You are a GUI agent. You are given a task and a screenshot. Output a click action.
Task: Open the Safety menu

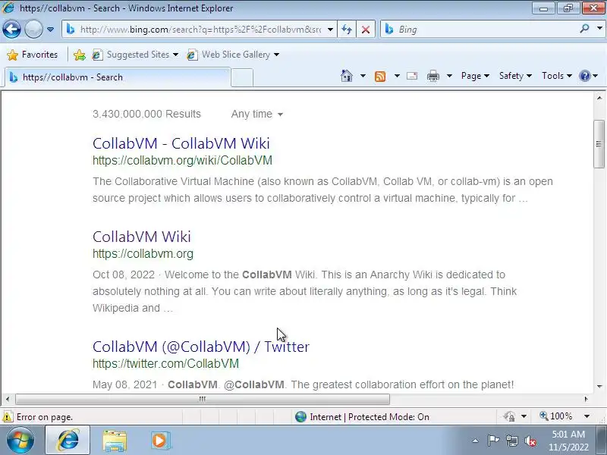tap(515, 76)
